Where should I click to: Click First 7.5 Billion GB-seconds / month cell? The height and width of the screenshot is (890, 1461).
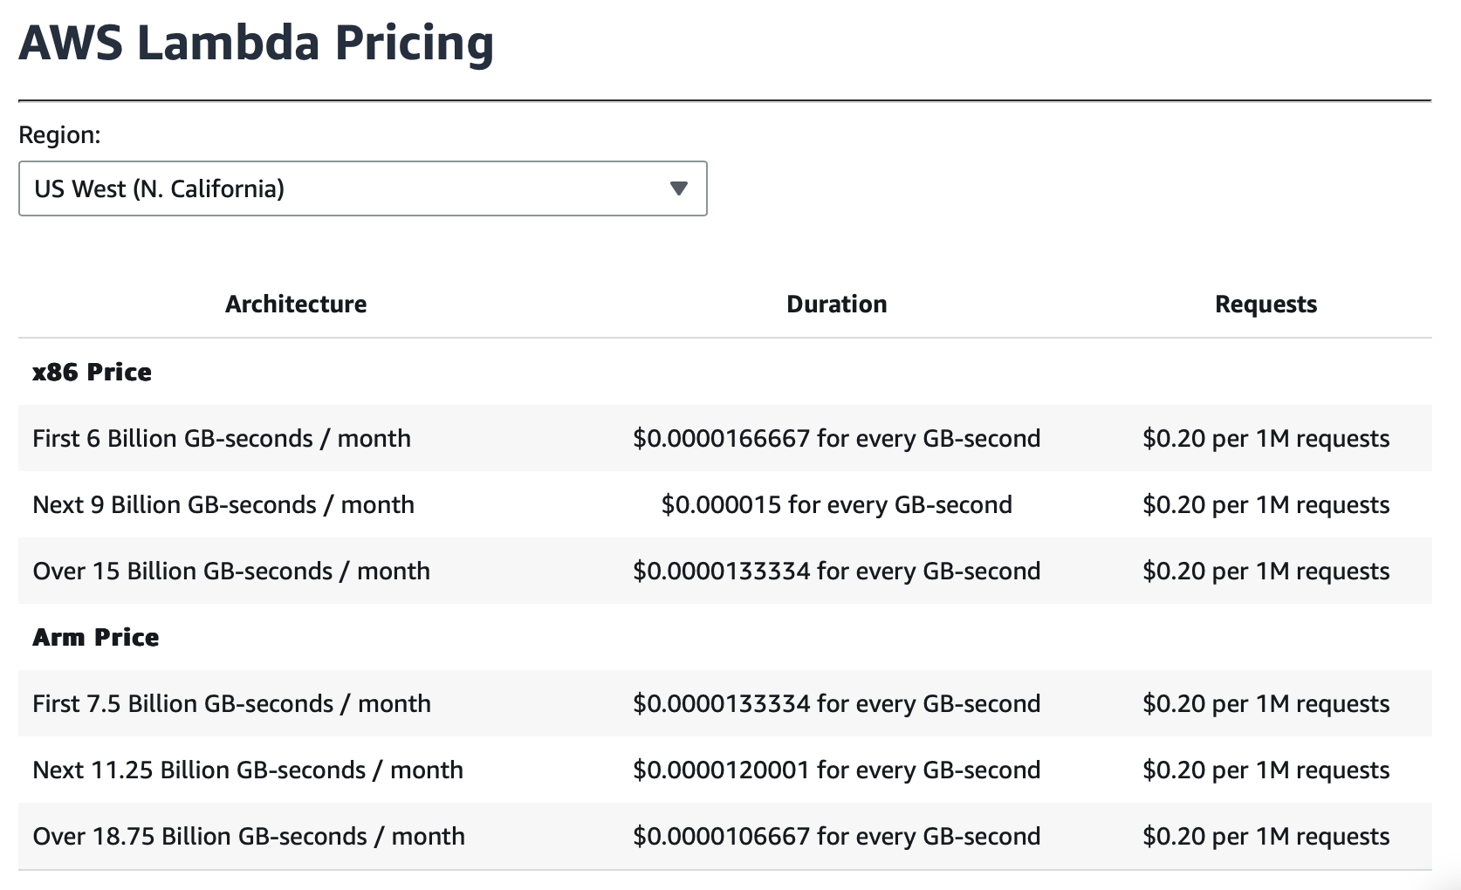(231, 703)
